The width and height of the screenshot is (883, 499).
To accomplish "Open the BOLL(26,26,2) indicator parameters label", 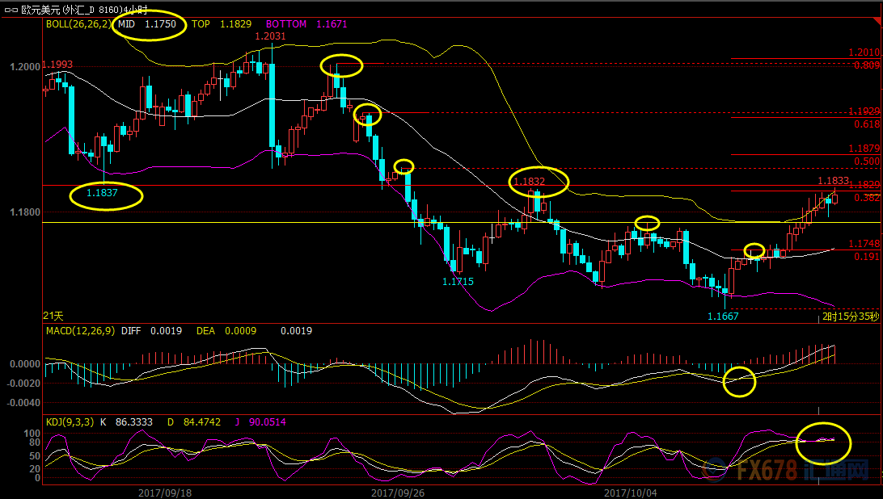I will pyautogui.click(x=79, y=24).
